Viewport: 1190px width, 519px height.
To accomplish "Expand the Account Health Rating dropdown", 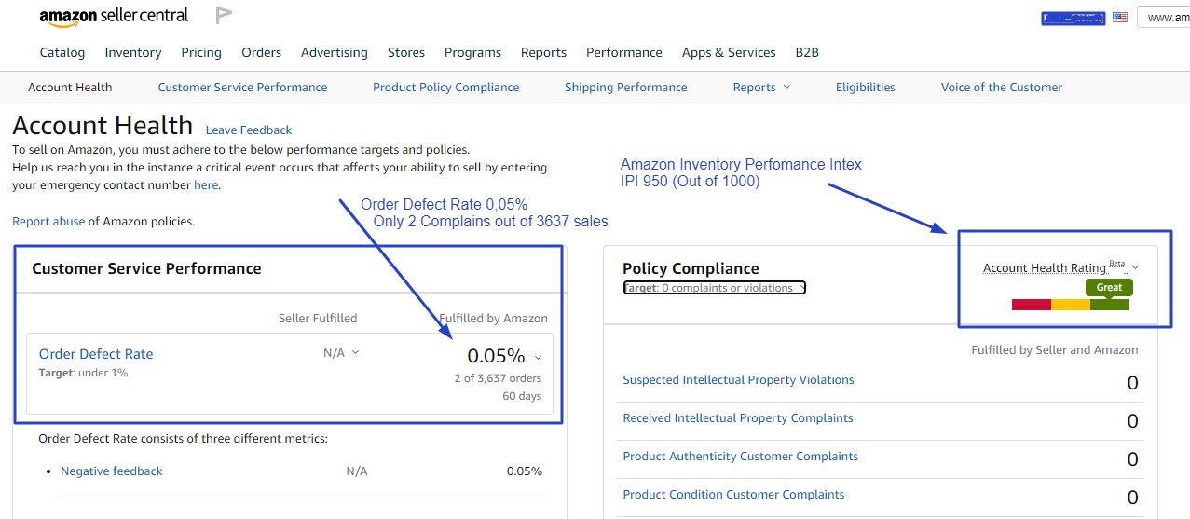I will click(1135, 268).
